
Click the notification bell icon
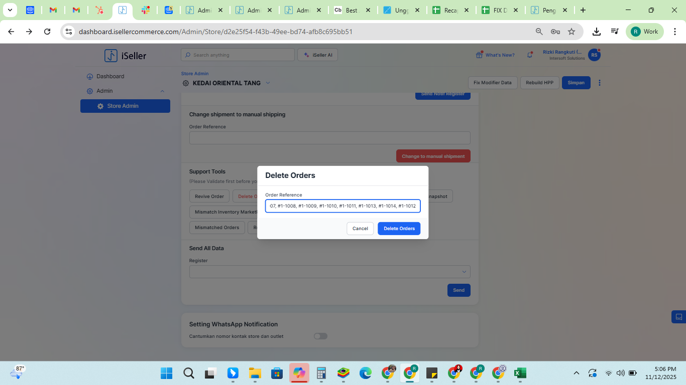tap(529, 55)
